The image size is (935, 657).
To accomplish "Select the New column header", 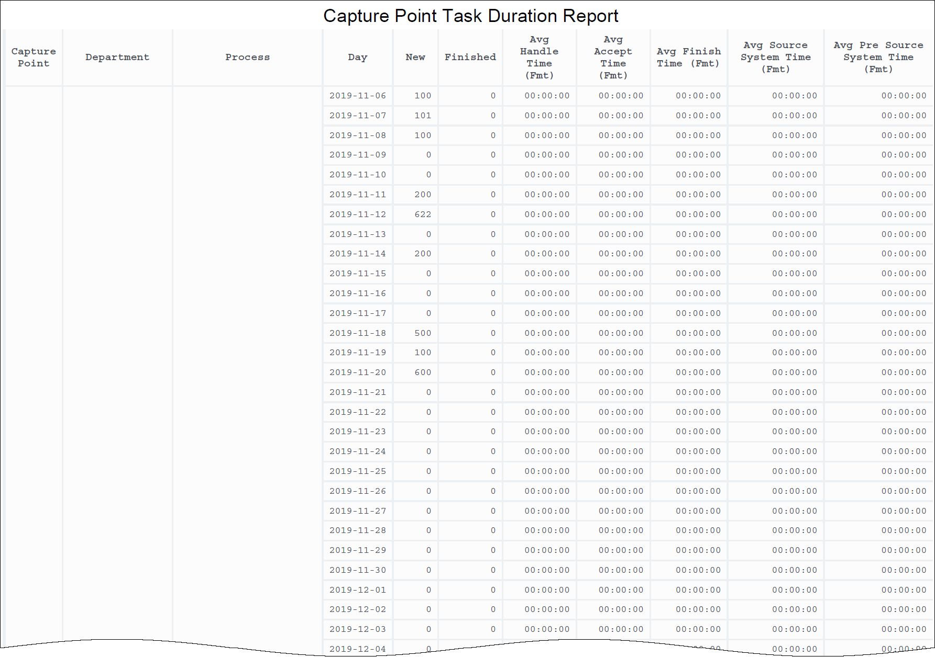I will [x=415, y=58].
